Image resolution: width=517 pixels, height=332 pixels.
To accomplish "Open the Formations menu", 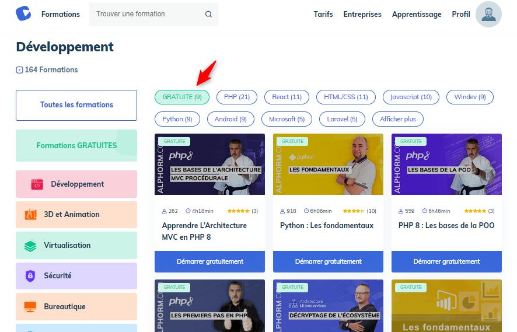I will click(61, 14).
